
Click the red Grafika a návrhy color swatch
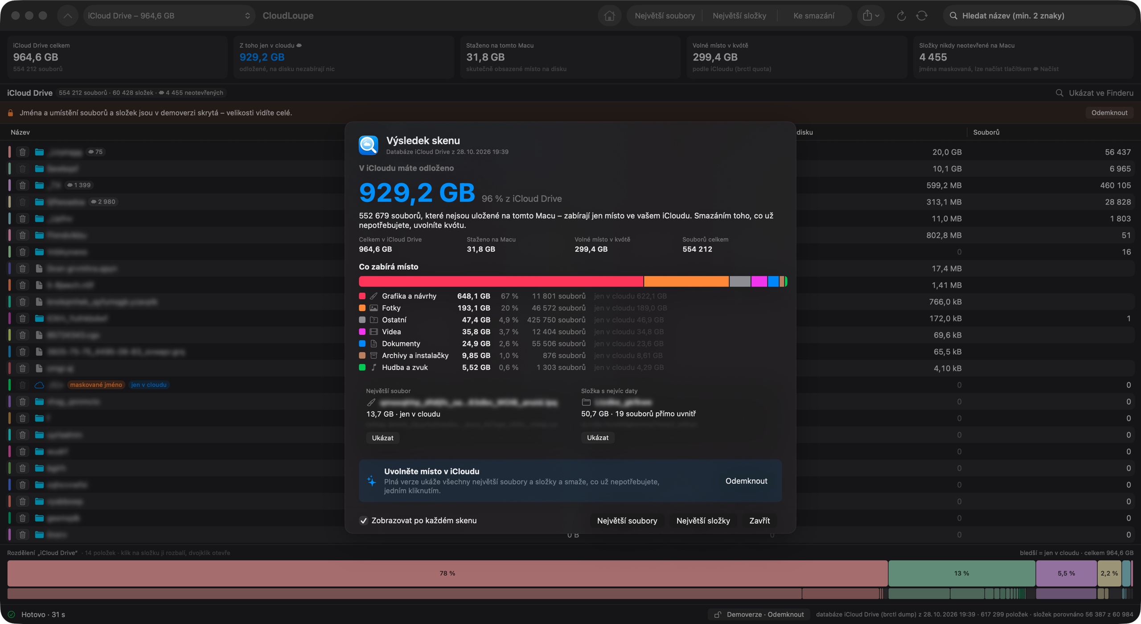[x=362, y=296]
